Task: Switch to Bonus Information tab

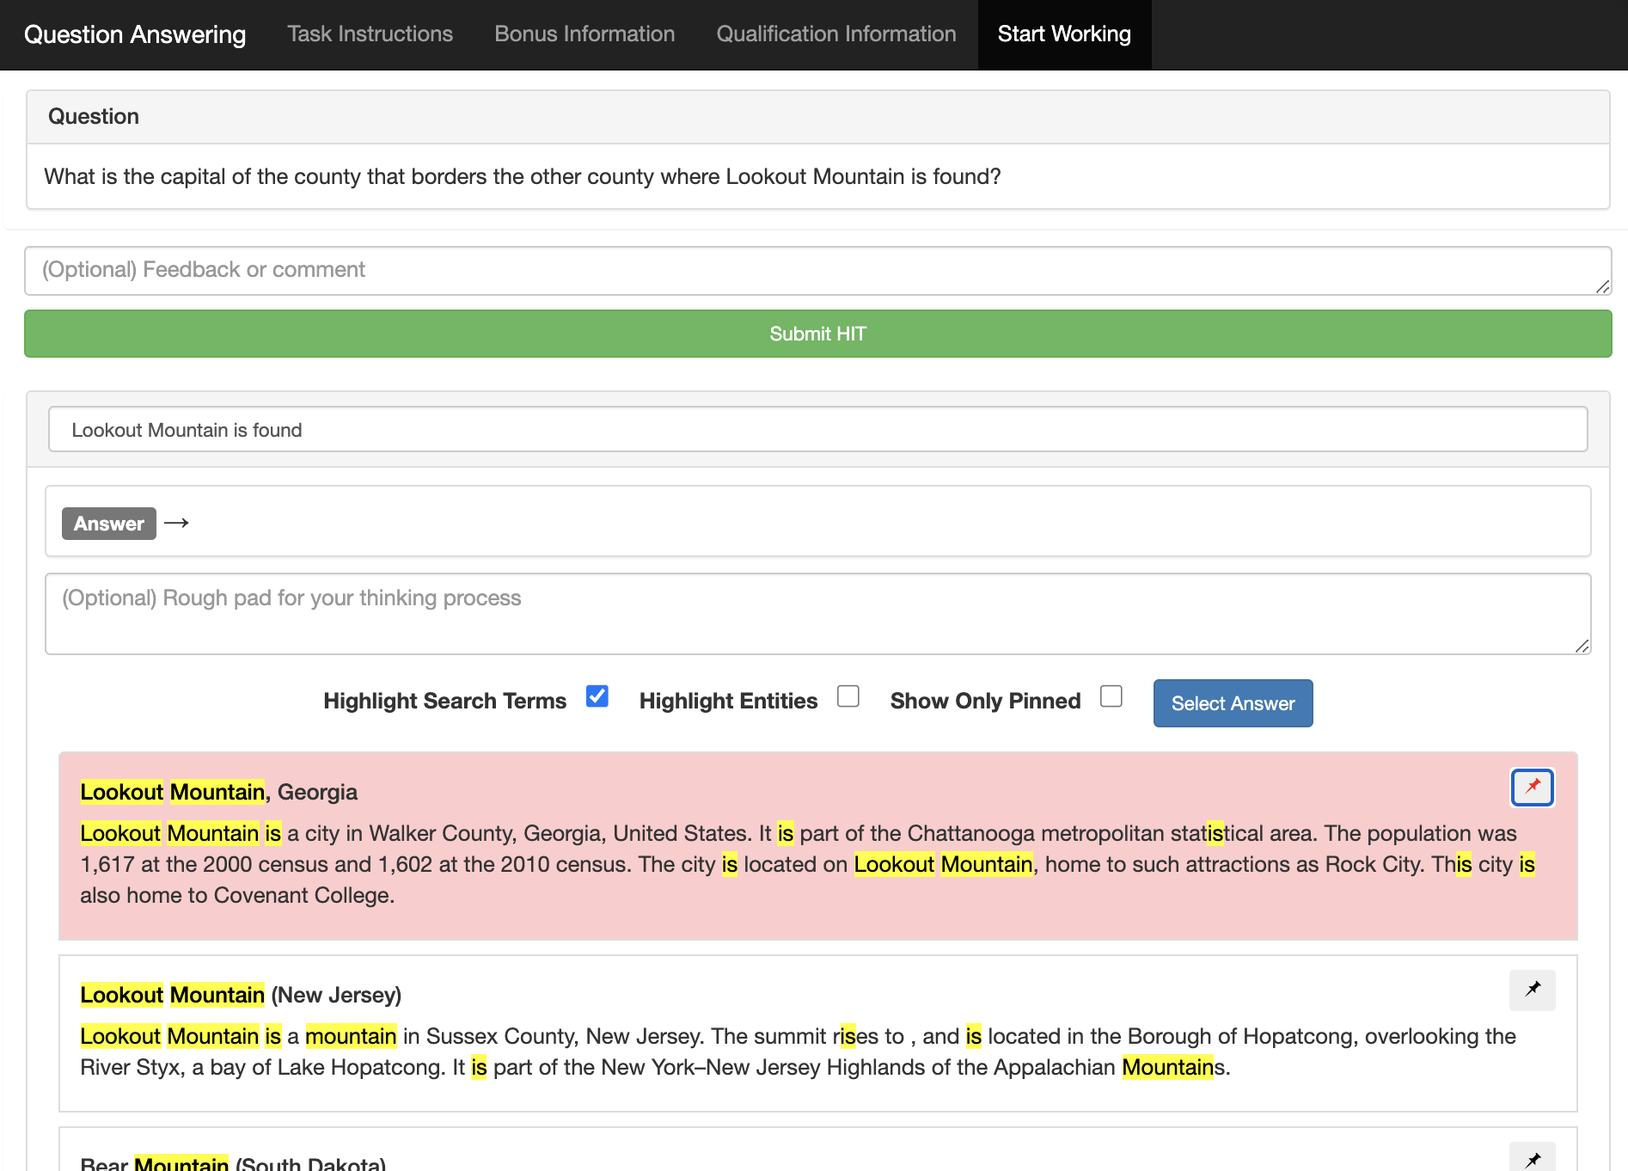Action: (x=584, y=34)
